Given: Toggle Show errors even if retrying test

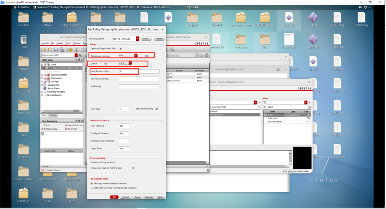Looking at the screenshot, I should pyautogui.click(x=133, y=168).
